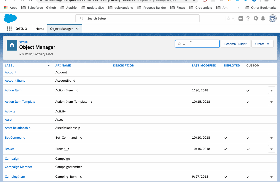Image resolution: width=280 pixels, height=182 pixels.
Task: Click the Search Setup field
Action: (x=137, y=18)
